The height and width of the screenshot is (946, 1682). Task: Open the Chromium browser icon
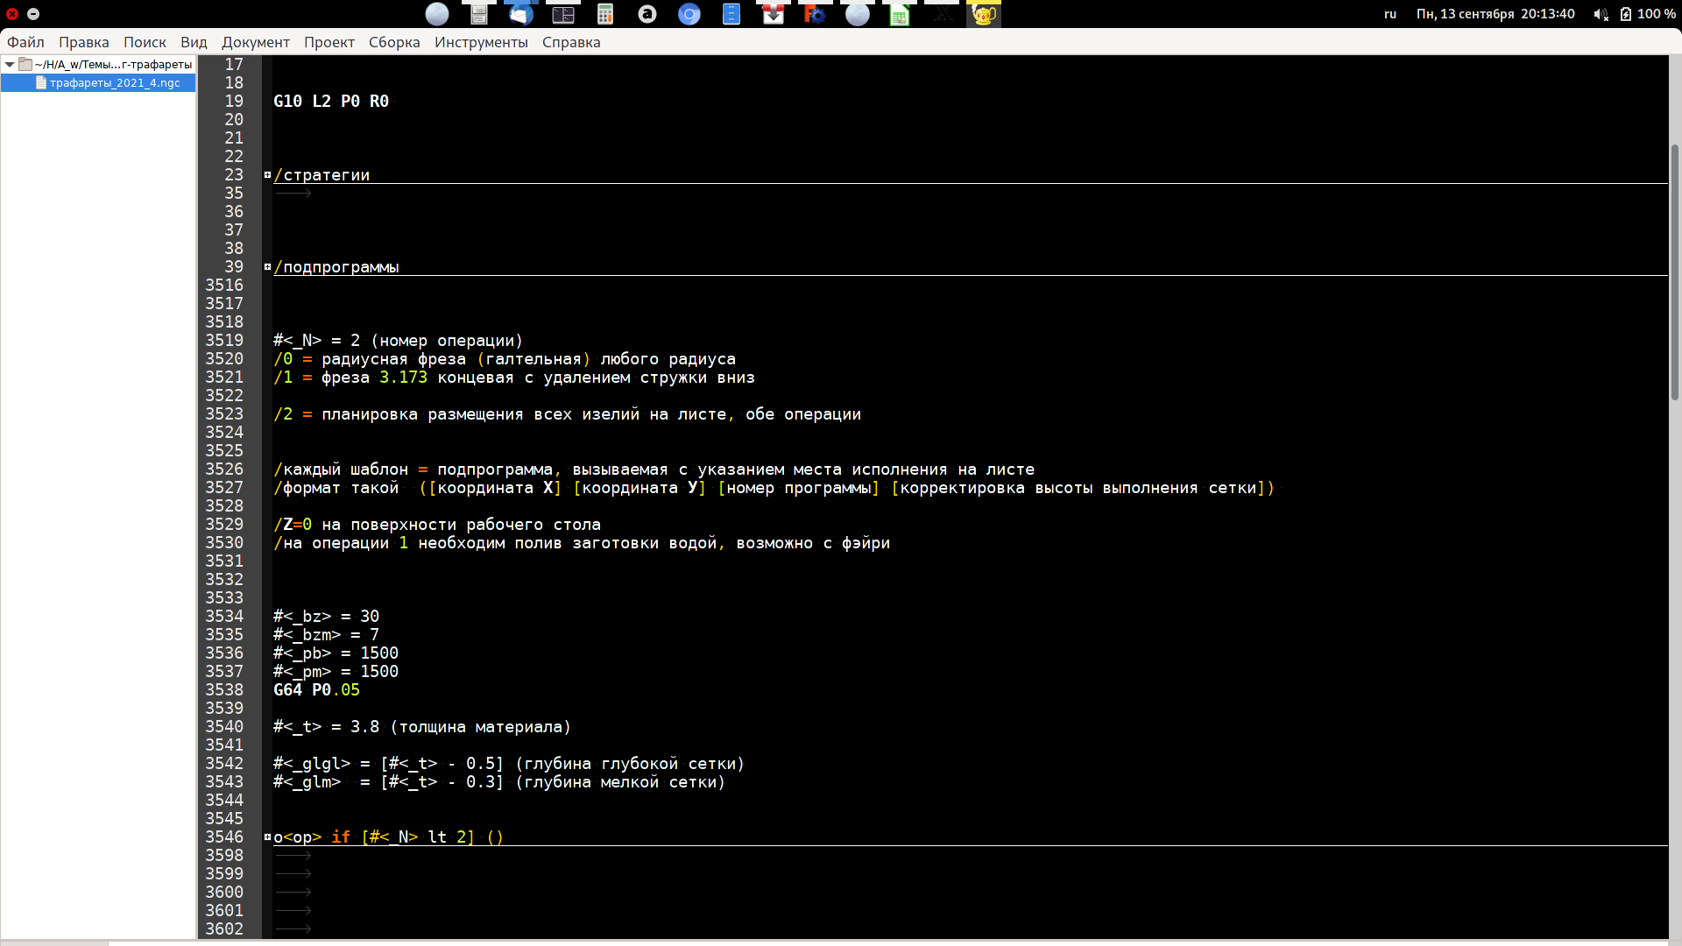point(689,14)
